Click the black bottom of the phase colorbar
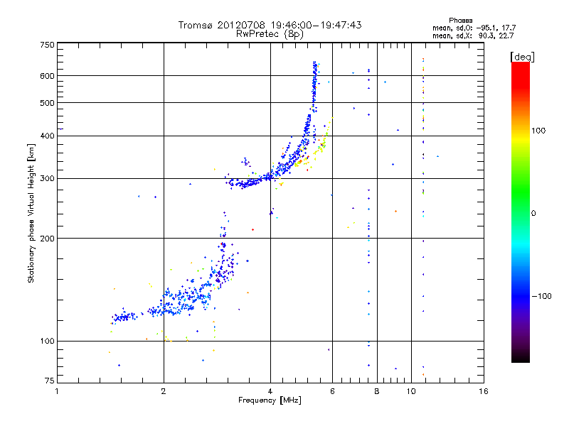This screenshot has height=426, width=569. click(521, 358)
